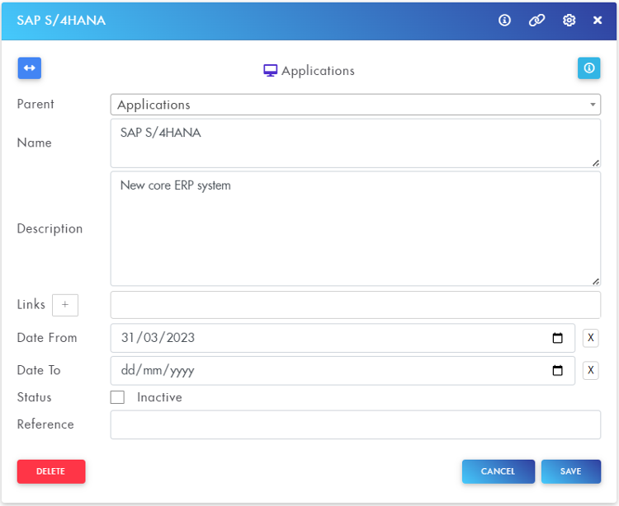Screen dimensions: 619x506
Task: Click the blue info button near Applications
Action: 588,68
